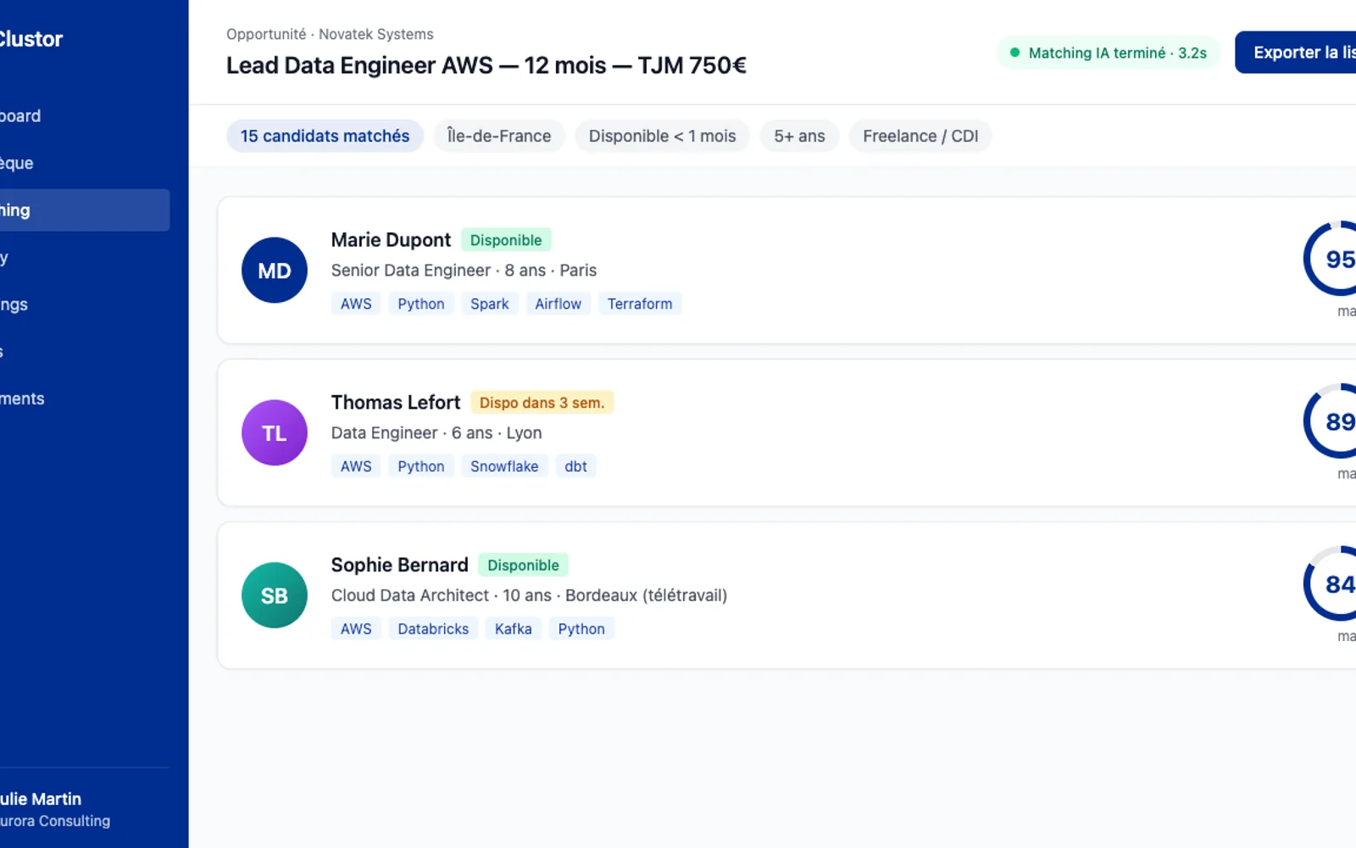Click the Databricks skill tag

point(433,628)
